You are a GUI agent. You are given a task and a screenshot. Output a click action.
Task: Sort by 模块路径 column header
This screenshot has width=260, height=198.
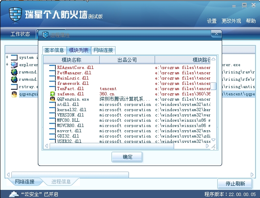(183, 60)
